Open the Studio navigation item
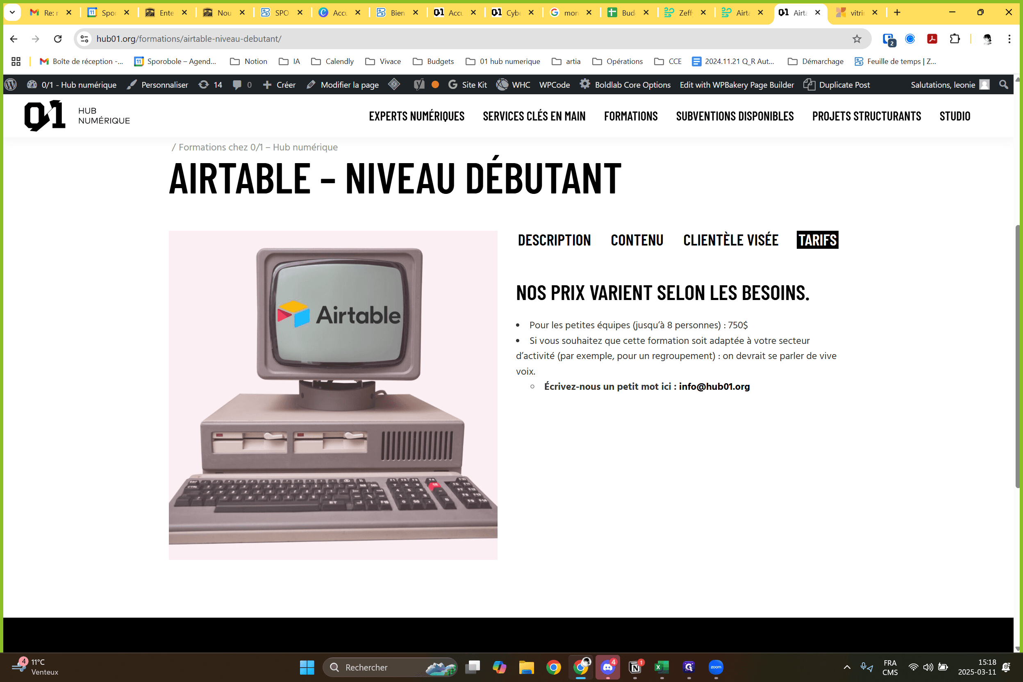The height and width of the screenshot is (682, 1023). coord(955,116)
